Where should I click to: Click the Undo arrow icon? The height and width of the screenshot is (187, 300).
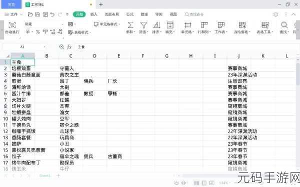click(52, 14)
